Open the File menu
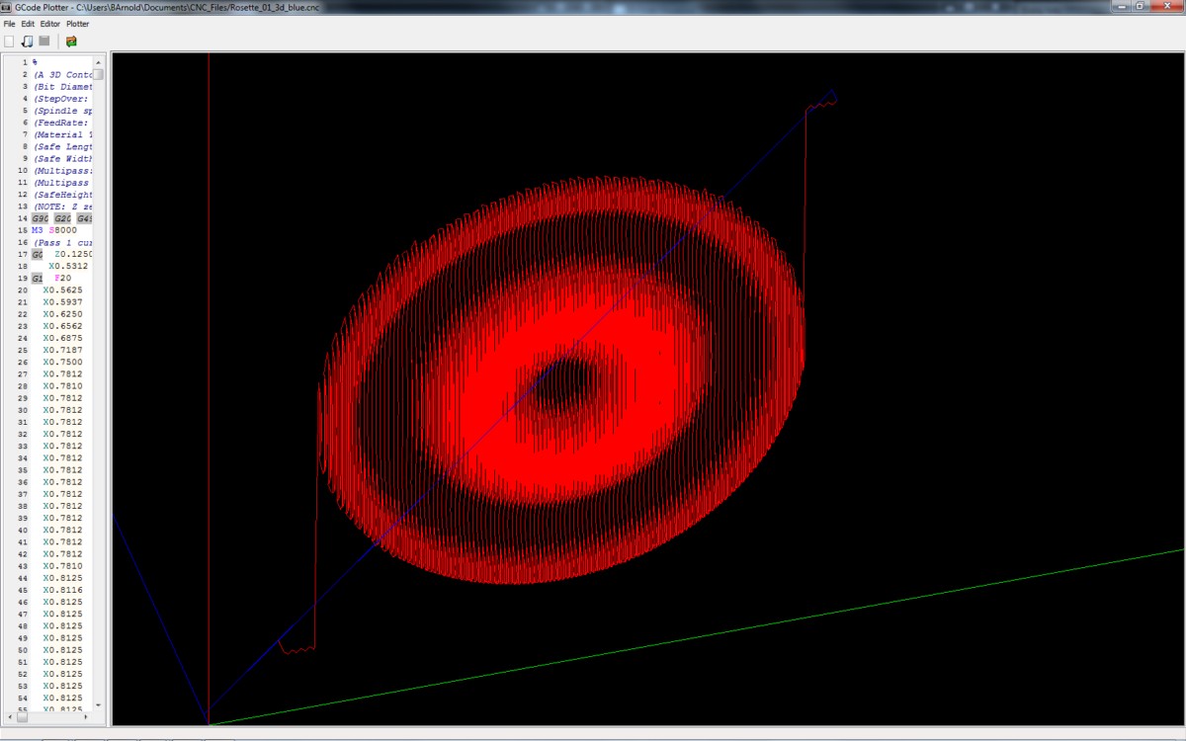 point(10,24)
